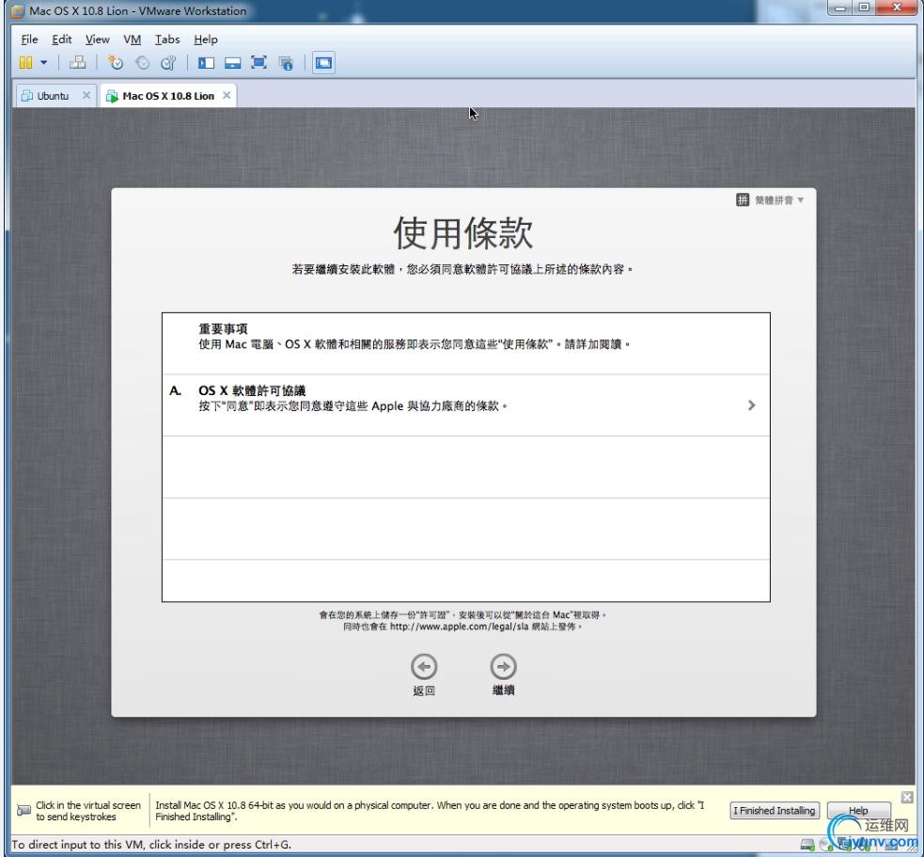Open the File menu
924x857 pixels.
(29, 40)
